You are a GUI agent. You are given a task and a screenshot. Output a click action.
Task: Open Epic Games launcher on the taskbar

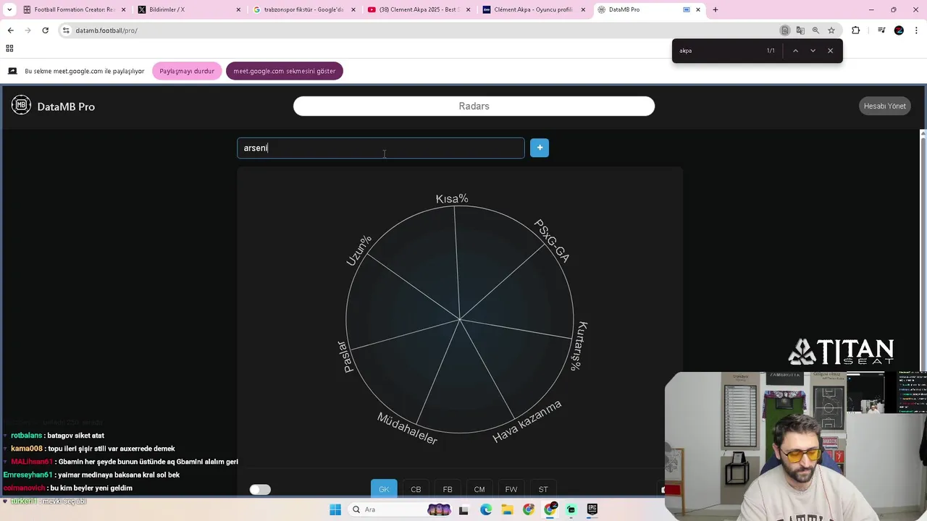pos(592,509)
